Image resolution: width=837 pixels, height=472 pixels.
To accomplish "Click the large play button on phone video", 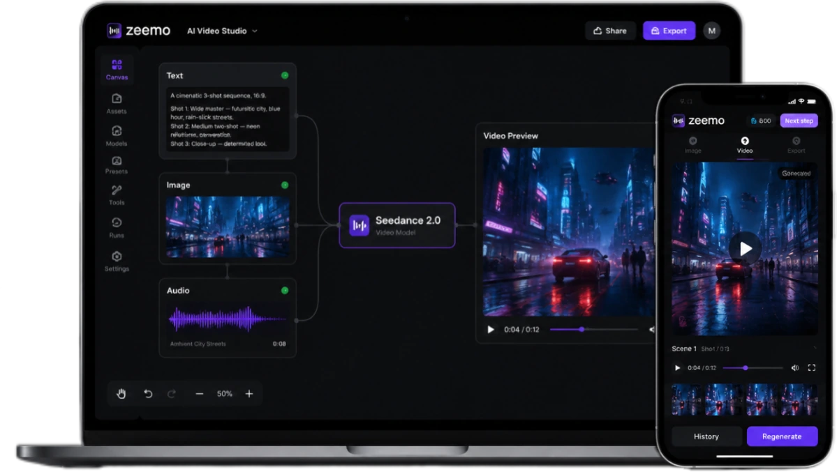I will (x=745, y=248).
